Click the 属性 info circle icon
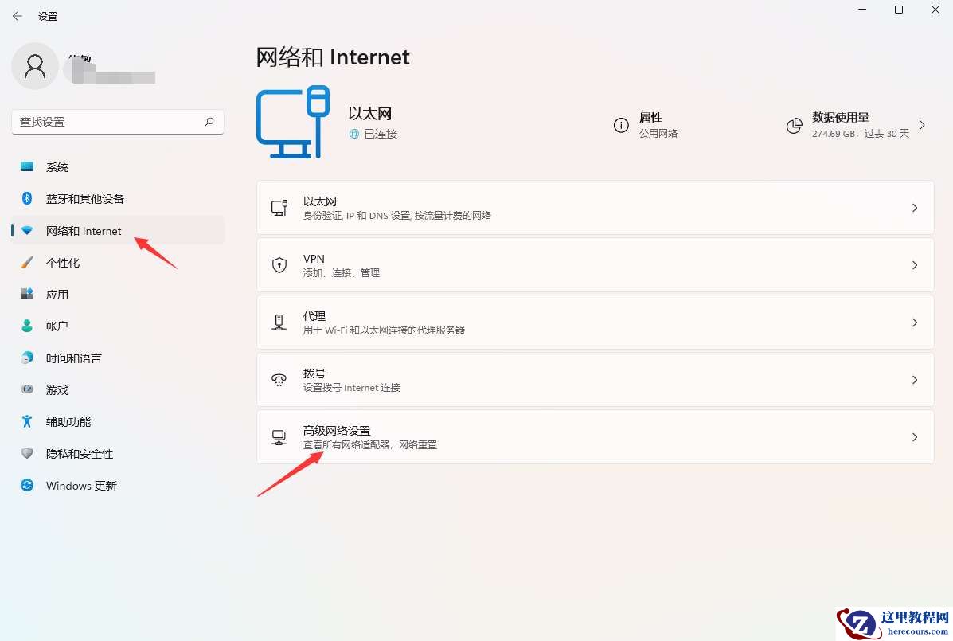The width and height of the screenshot is (953, 641). coord(622,125)
